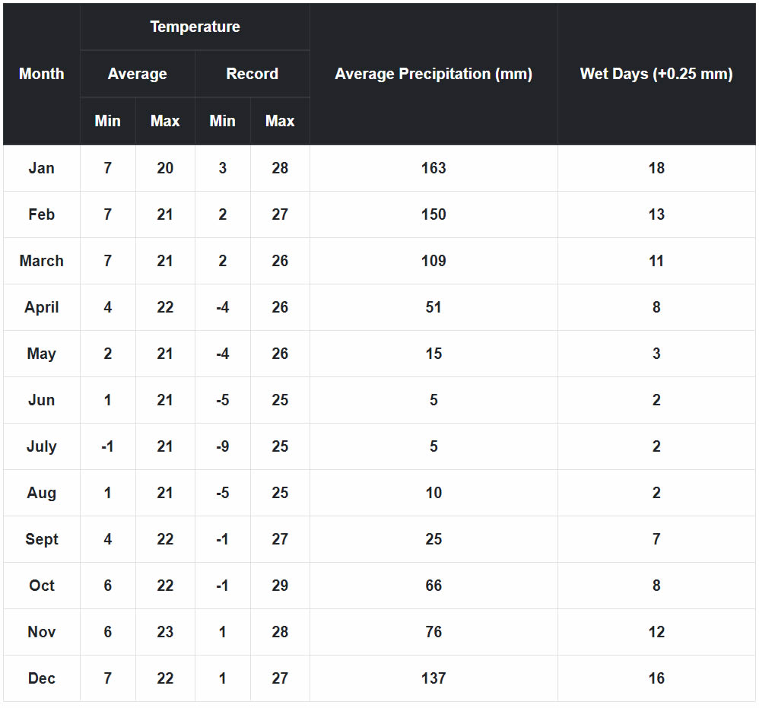759x708 pixels.
Task: Click the Jan month row label
Action: click(x=42, y=168)
